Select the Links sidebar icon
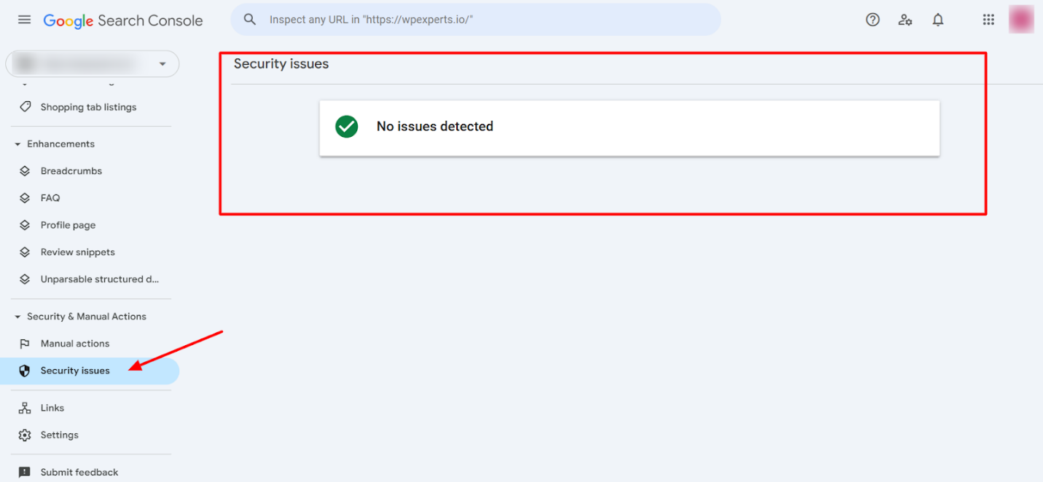The image size is (1043, 482). [25, 407]
